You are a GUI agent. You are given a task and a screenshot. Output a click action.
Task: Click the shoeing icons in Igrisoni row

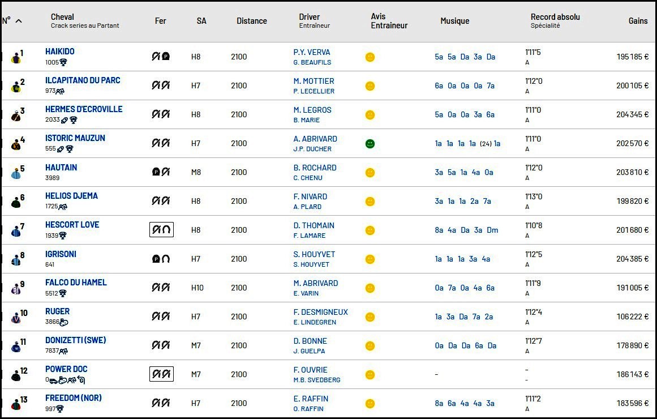tap(161, 259)
